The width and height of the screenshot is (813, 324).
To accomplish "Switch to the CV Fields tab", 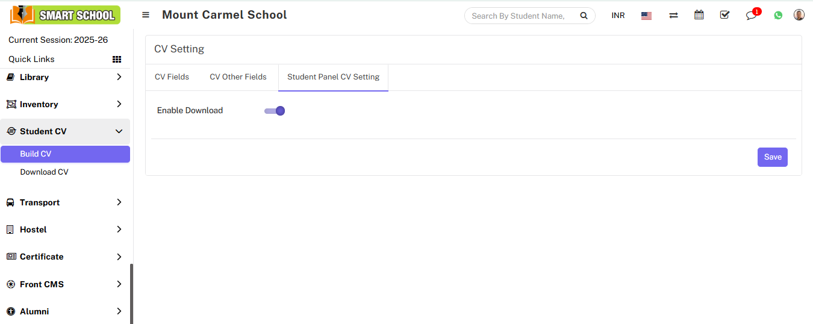I will pyautogui.click(x=172, y=77).
